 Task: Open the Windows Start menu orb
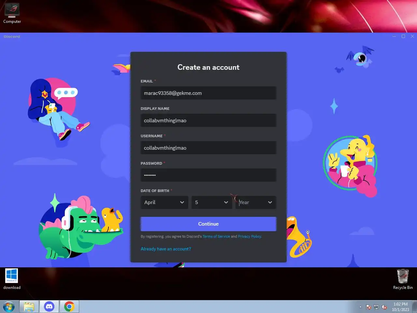[x=9, y=306]
